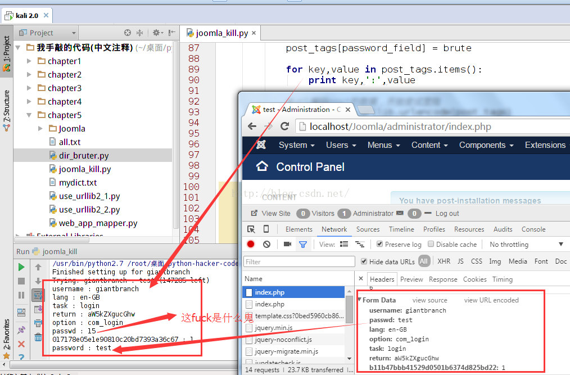This screenshot has height=375, width=570.
Task: Pause the run output
Action: point(21,295)
